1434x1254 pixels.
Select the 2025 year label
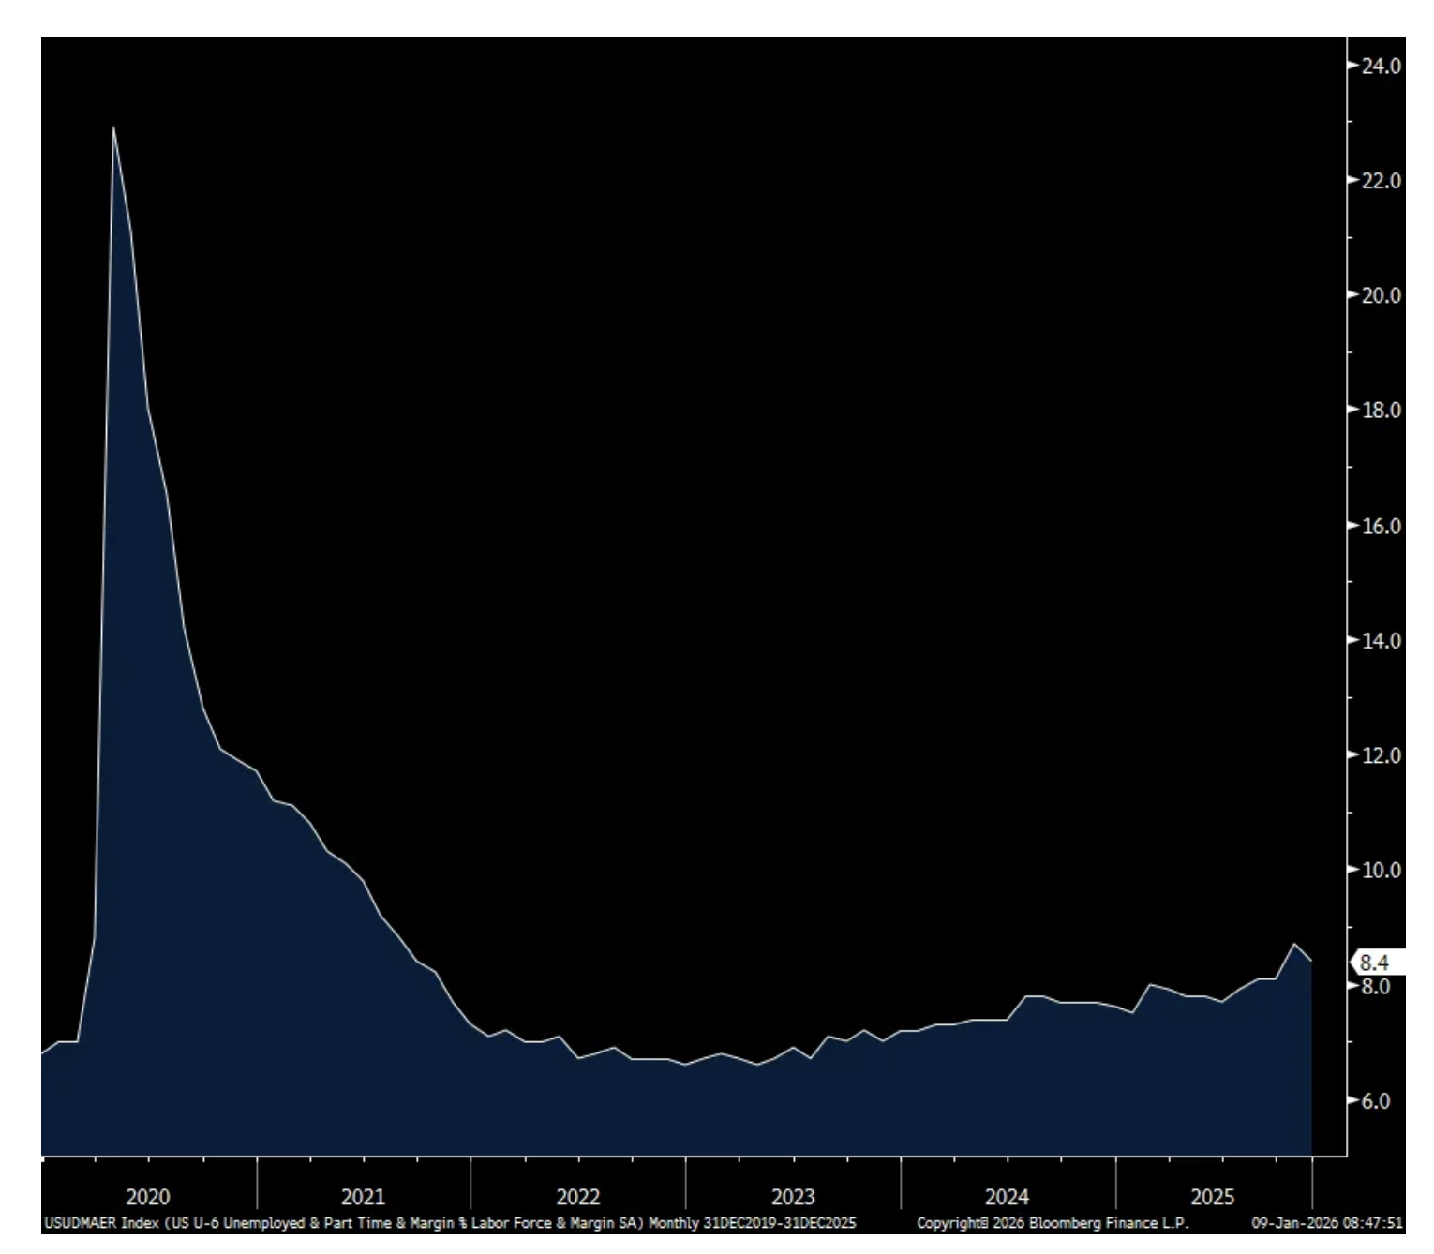1212,1197
